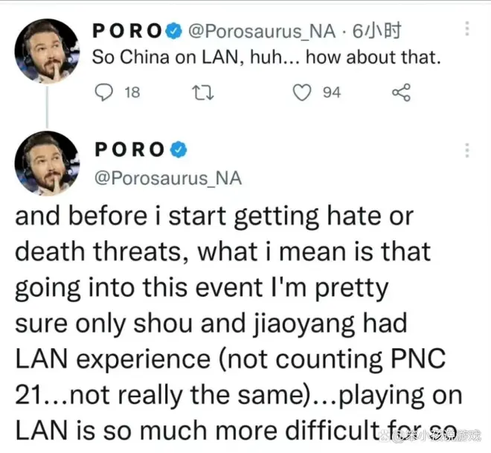Viewport: 491px width, 453px height.
Task: Click PORO display name in second tweet
Action: pyautogui.click(x=129, y=150)
